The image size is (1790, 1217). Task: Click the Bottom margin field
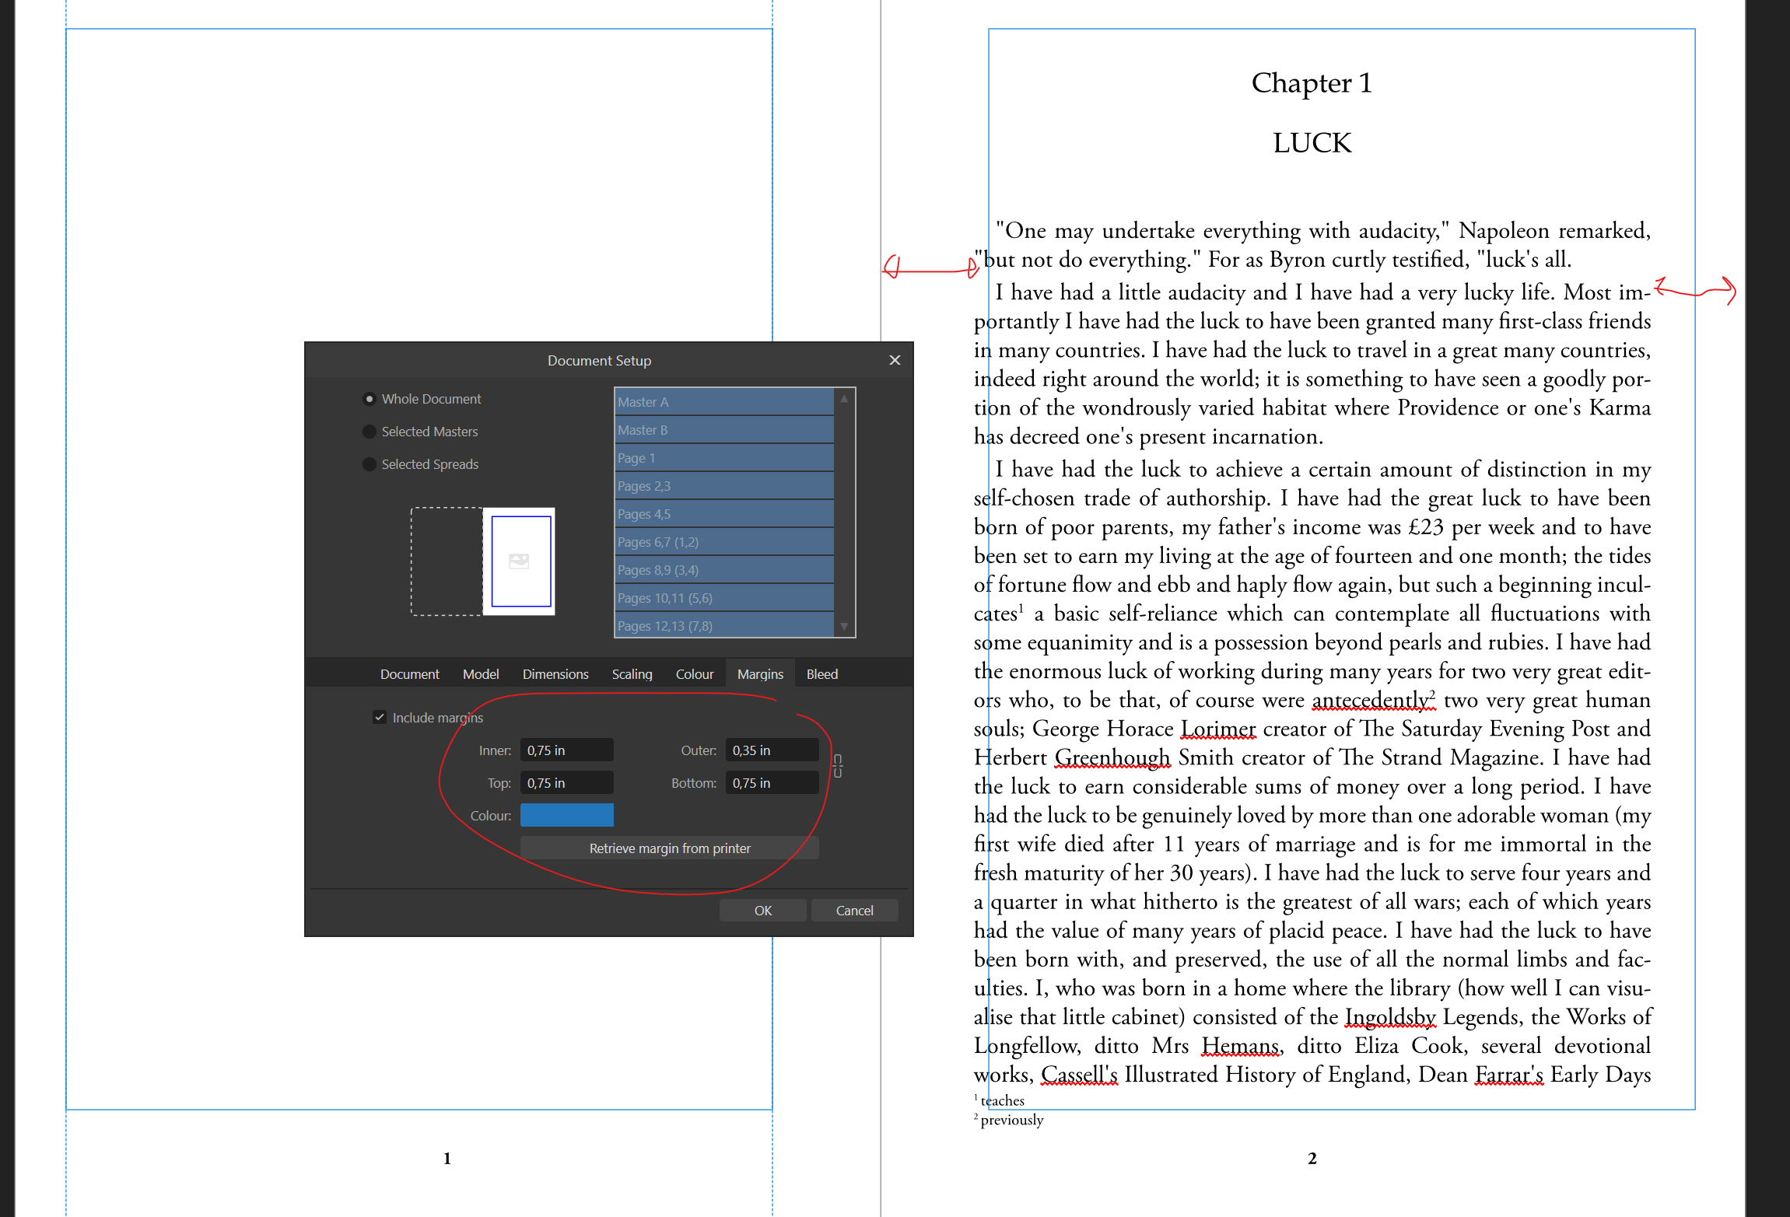click(772, 783)
